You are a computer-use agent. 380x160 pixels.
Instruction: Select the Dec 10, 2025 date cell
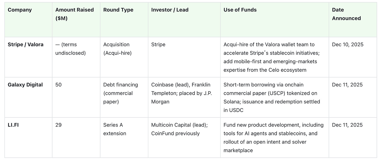point(347,45)
